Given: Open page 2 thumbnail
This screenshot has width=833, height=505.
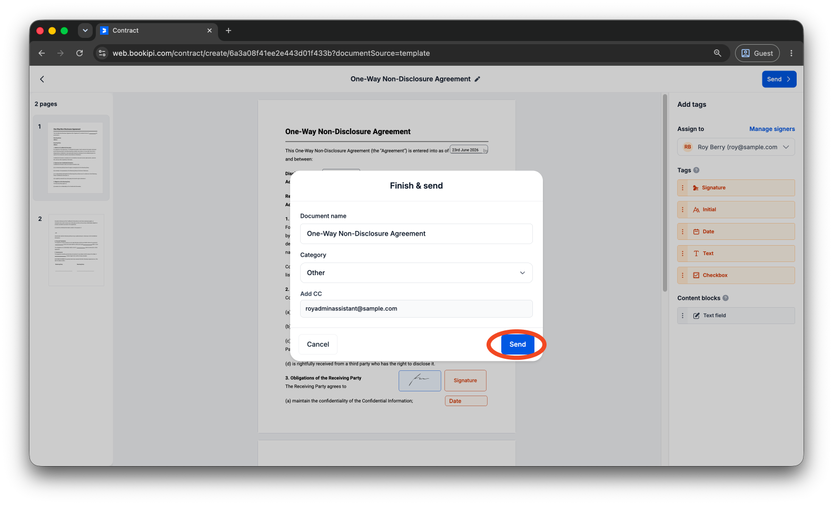Looking at the screenshot, I should pyautogui.click(x=76, y=250).
